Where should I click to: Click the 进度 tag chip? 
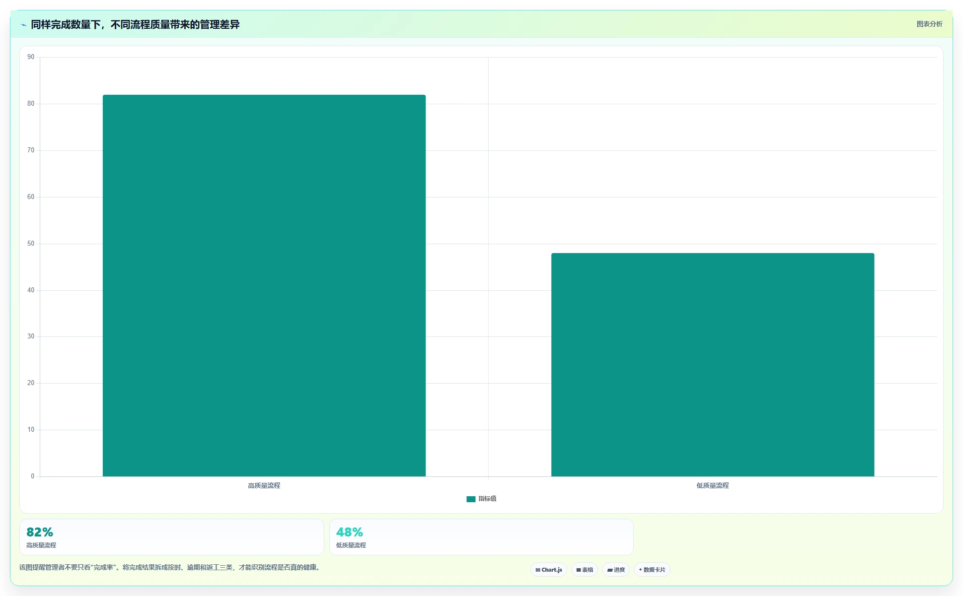click(x=616, y=570)
